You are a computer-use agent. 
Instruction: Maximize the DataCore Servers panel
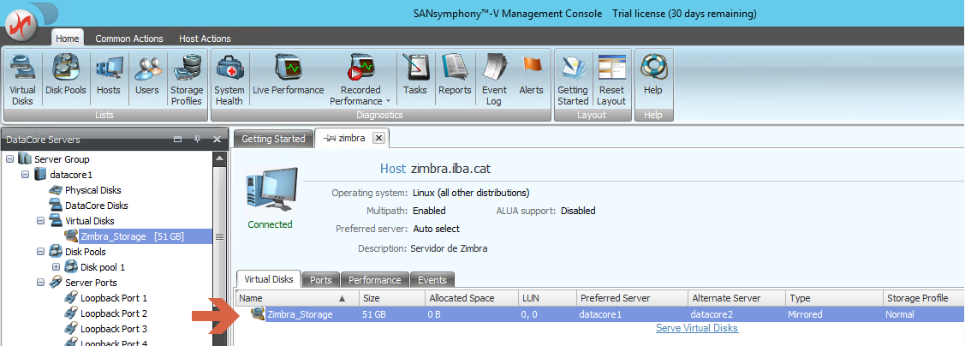(178, 140)
